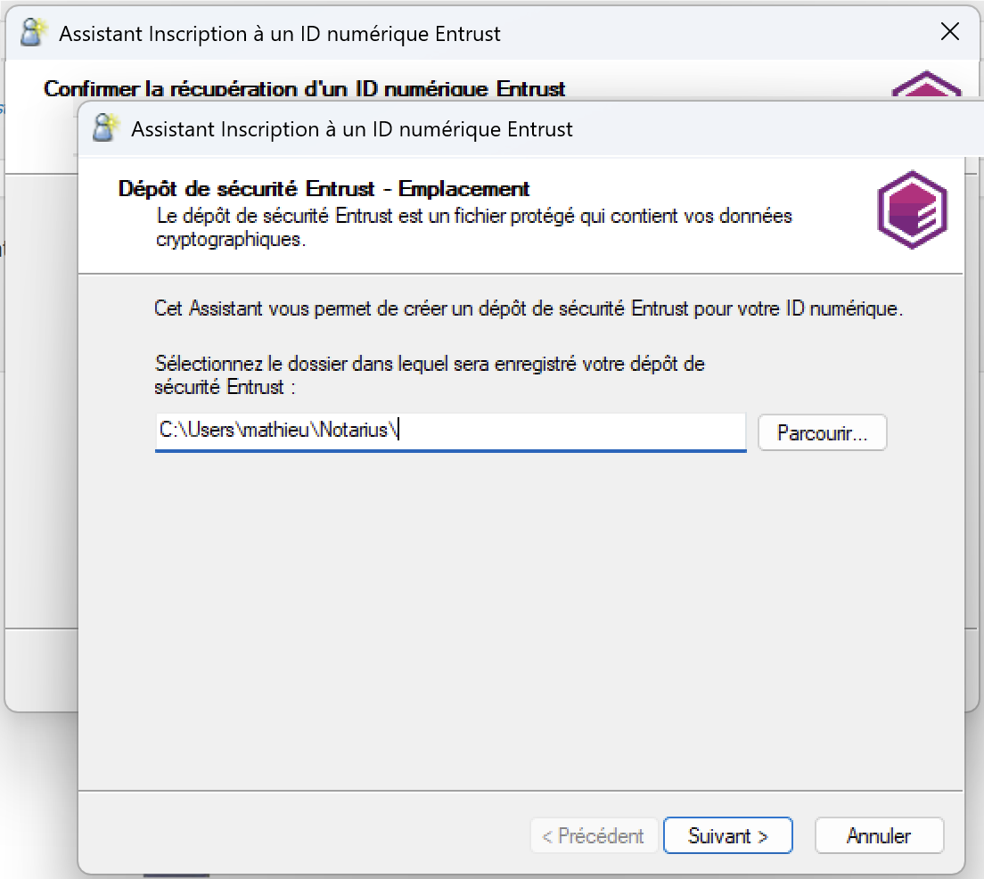Click the "Cet Assistant vous permet" instruction text
The image size is (984, 879).
(x=529, y=309)
